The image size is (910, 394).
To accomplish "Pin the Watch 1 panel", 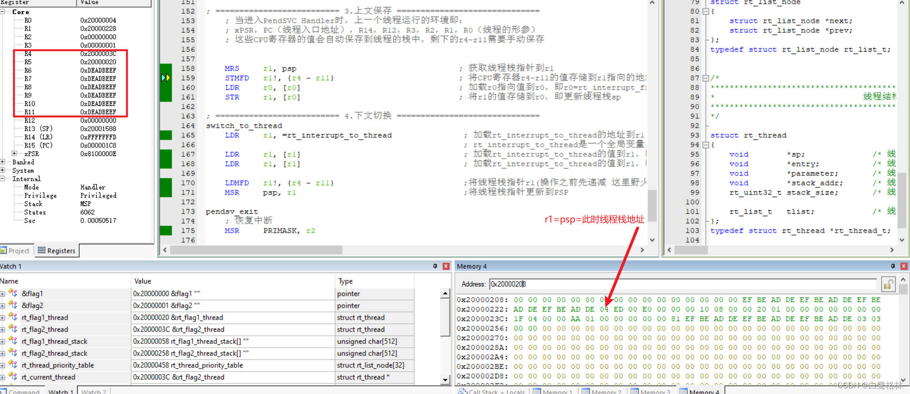I will coord(435,266).
